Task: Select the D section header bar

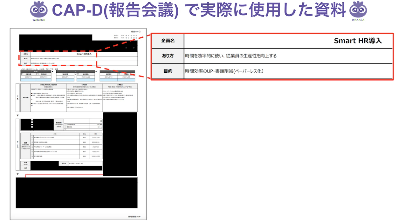Action: click(x=75, y=71)
